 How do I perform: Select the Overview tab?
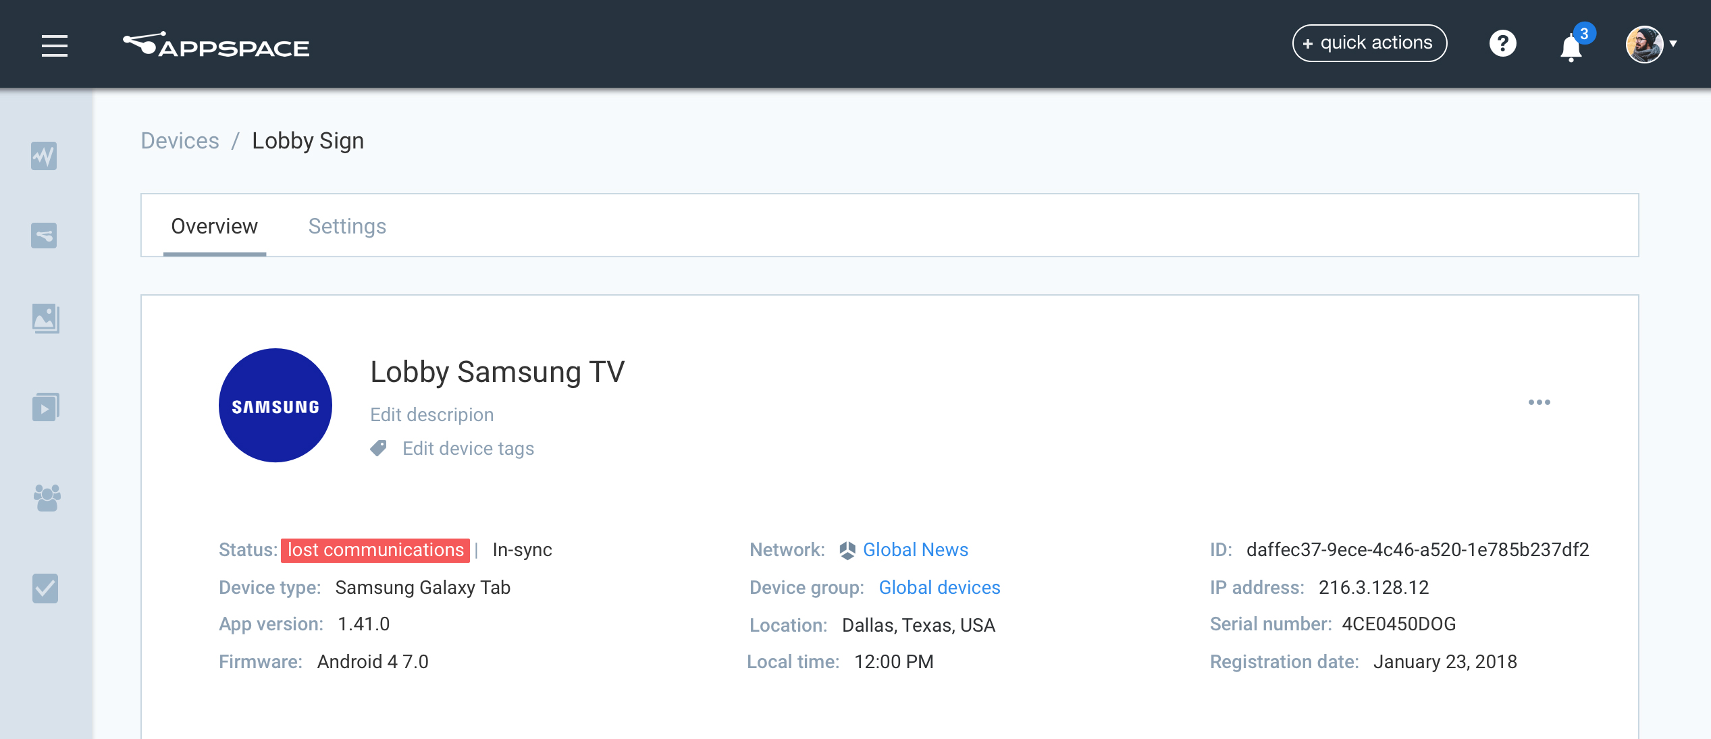pyautogui.click(x=214, y=226)
